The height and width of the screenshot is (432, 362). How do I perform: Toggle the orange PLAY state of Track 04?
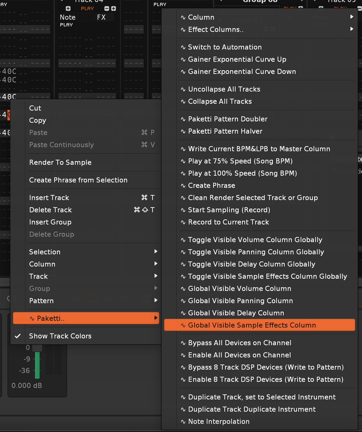87,8
